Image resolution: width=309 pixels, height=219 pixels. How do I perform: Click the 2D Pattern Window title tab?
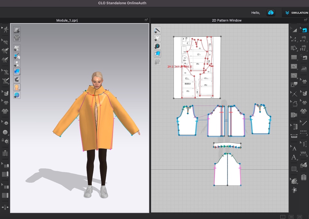point(227,20)
